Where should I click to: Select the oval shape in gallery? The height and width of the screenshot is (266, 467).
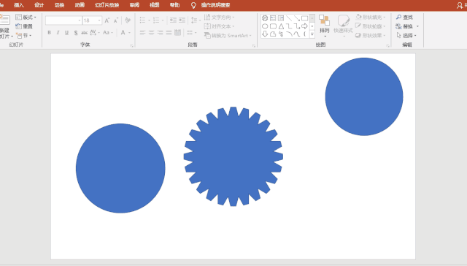(265, 26)
